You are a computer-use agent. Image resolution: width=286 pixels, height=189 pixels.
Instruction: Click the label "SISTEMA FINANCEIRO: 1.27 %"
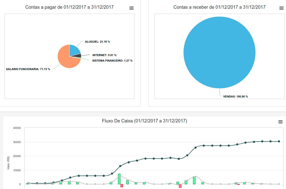112,61
